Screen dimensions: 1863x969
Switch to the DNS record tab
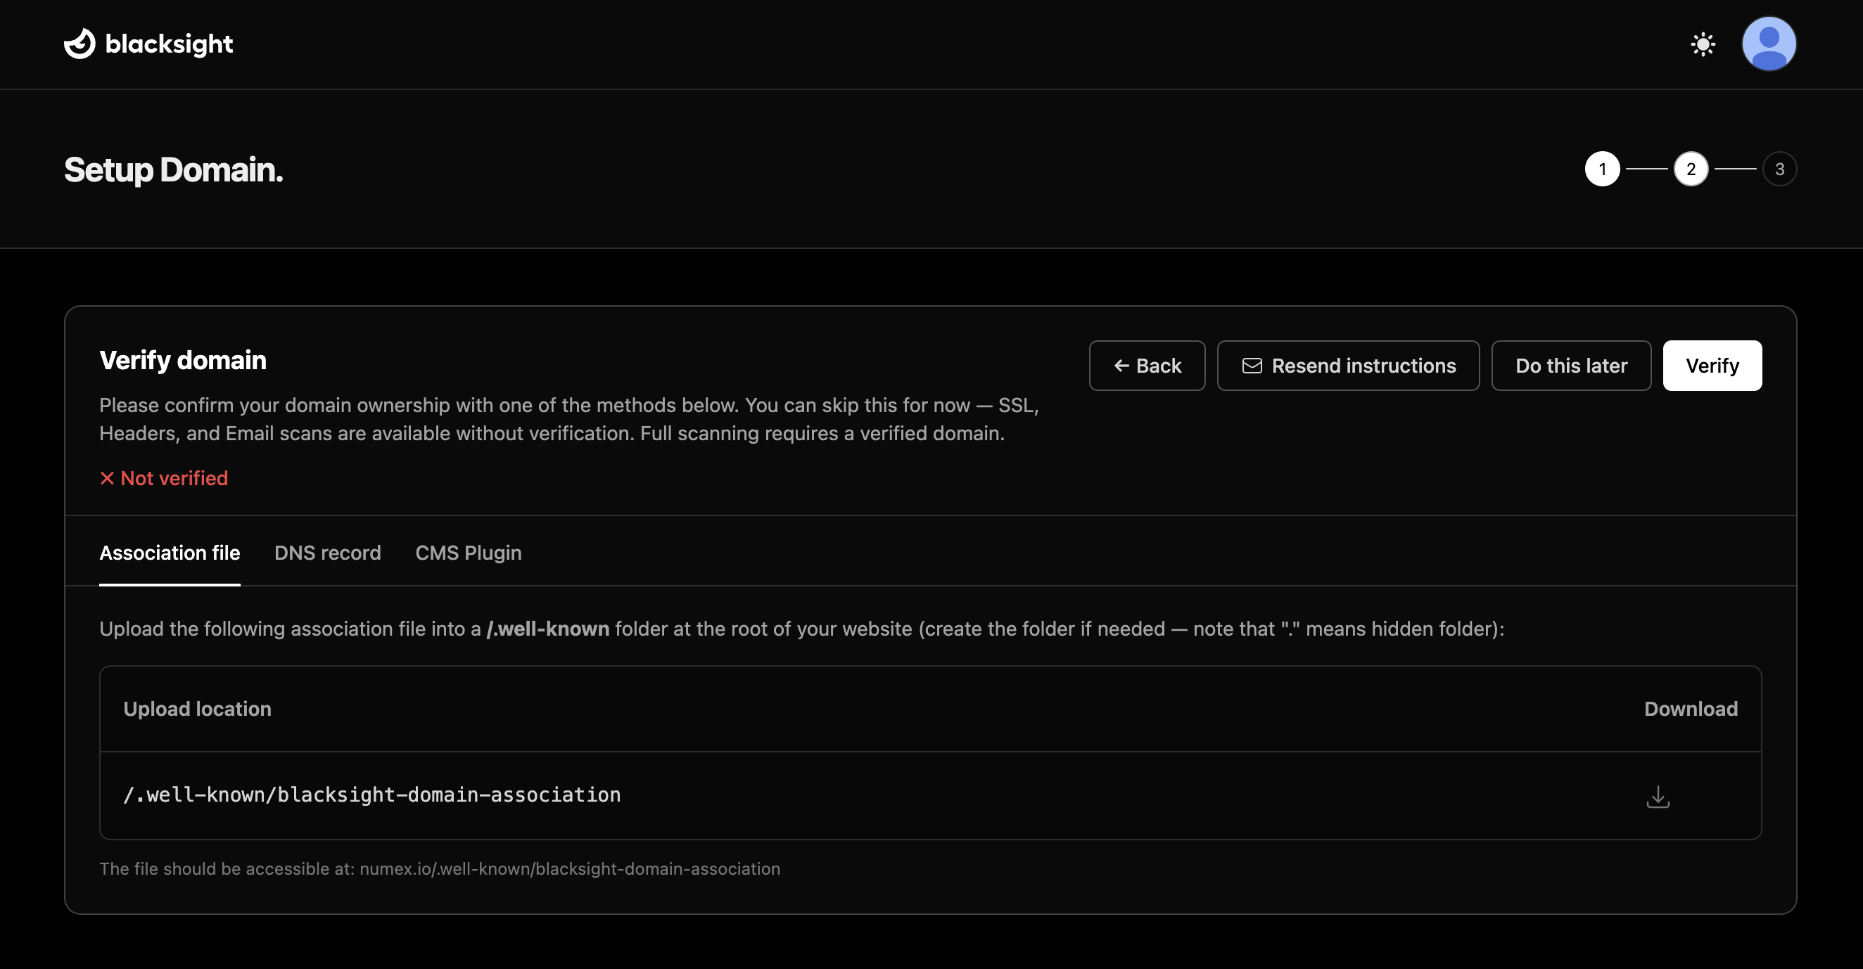click(327, 553)
